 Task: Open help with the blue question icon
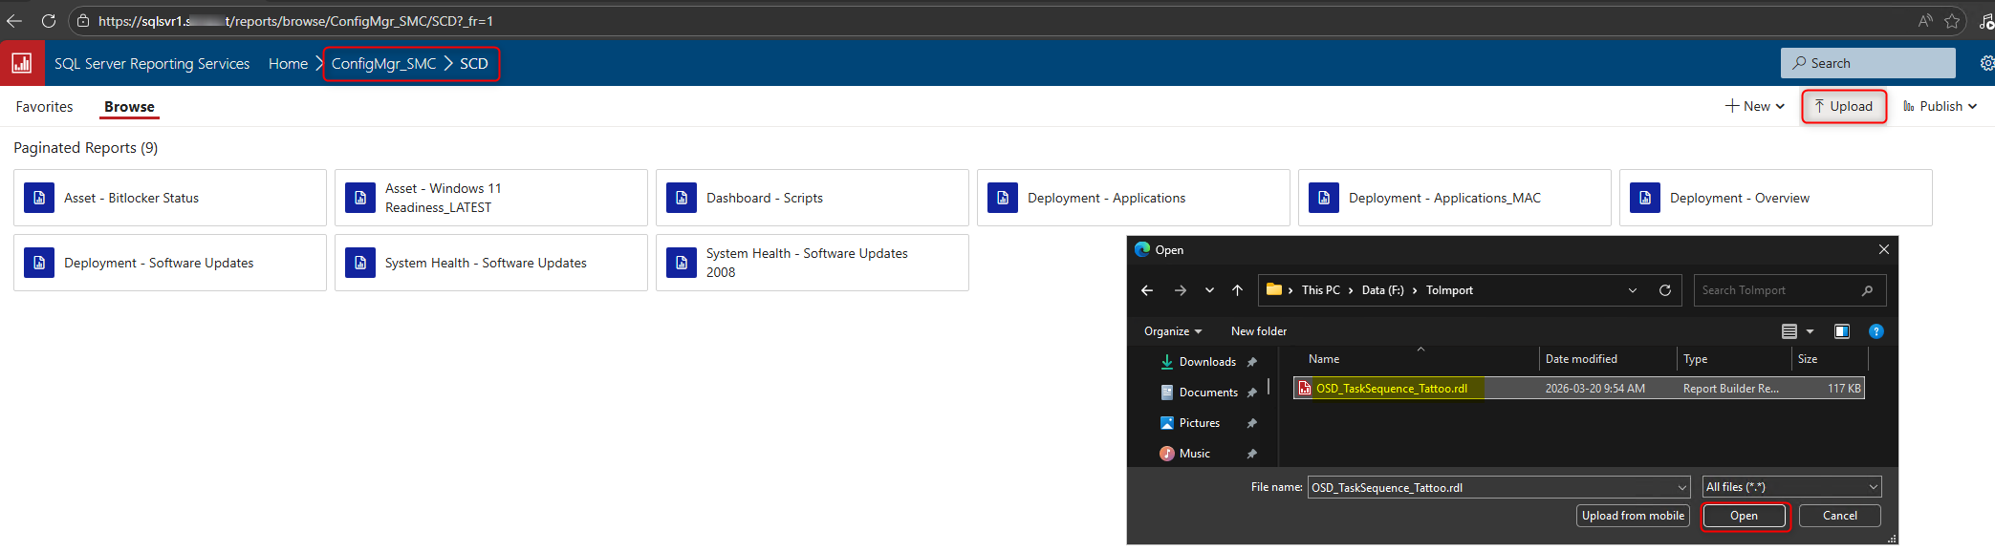[1876, 331]
